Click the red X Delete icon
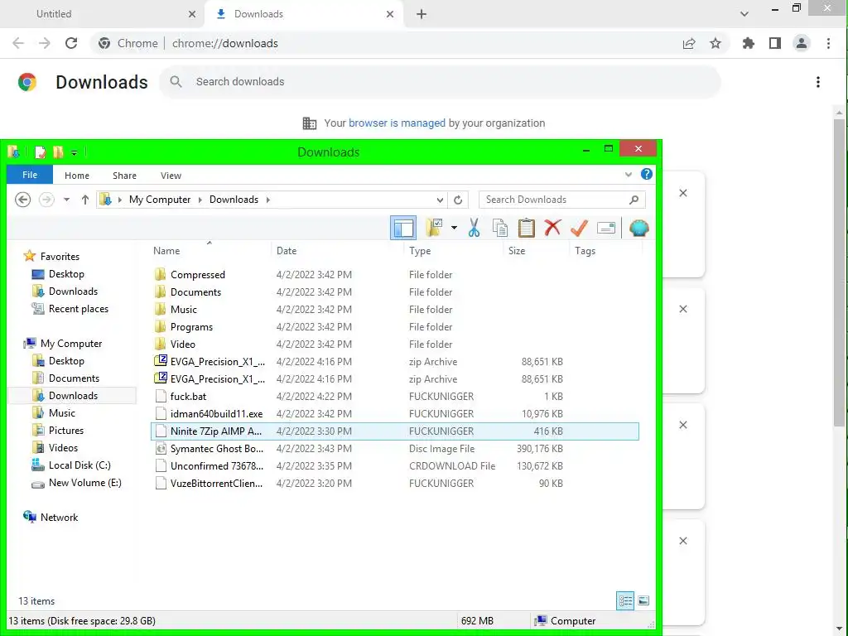This screenshot has height=636, width=848. (552, 229)
